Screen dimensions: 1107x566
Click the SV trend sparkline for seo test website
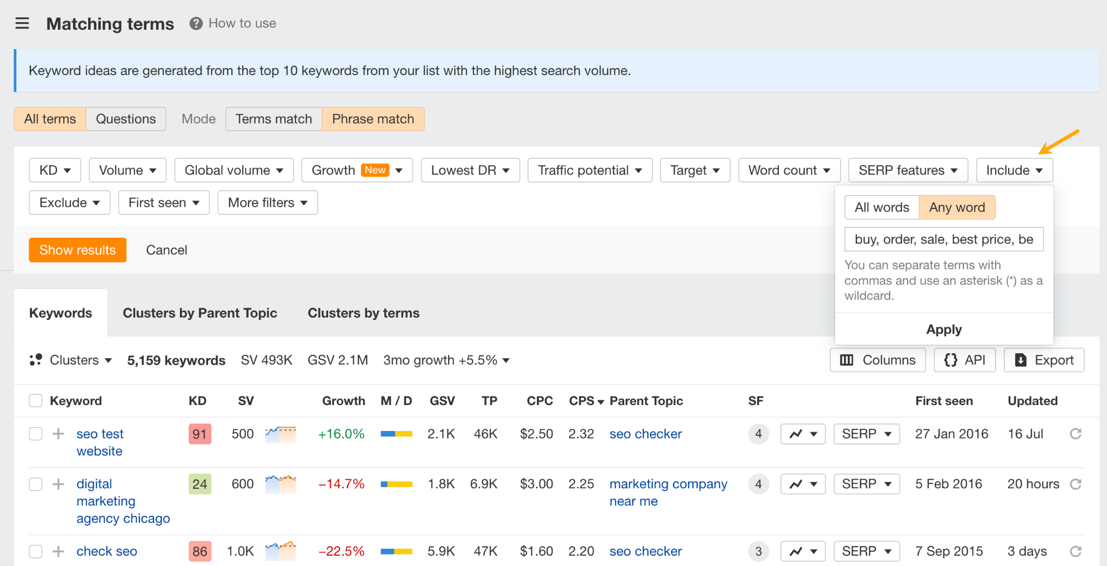click(281, 434)
